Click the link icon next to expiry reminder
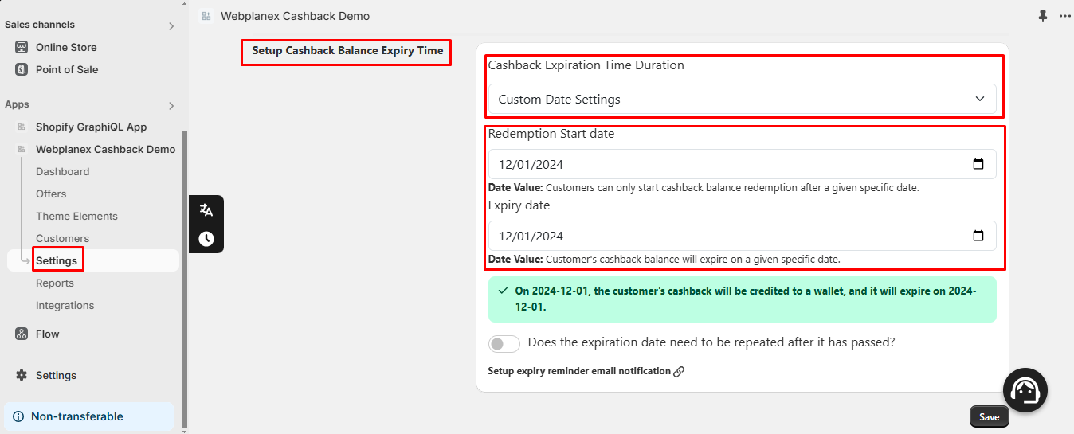This screenshot has height=434, width=1074. point(679,371)
